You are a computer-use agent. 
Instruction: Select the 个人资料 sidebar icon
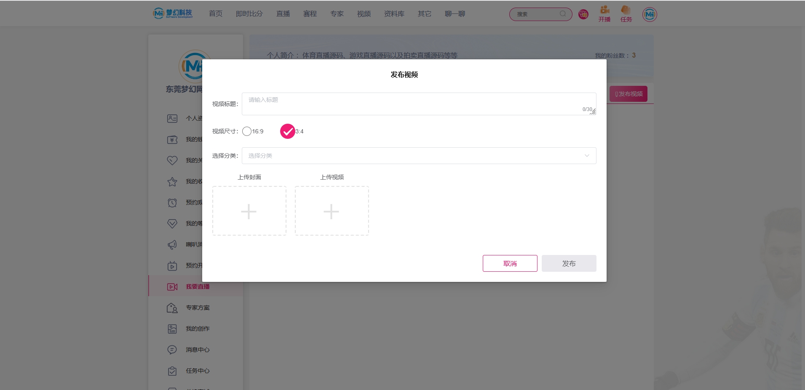coord(172,119)
